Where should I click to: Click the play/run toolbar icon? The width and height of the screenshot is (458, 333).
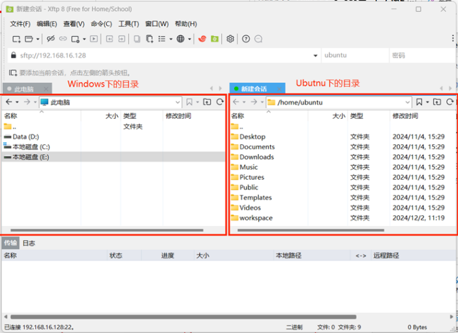coord(94,39)
